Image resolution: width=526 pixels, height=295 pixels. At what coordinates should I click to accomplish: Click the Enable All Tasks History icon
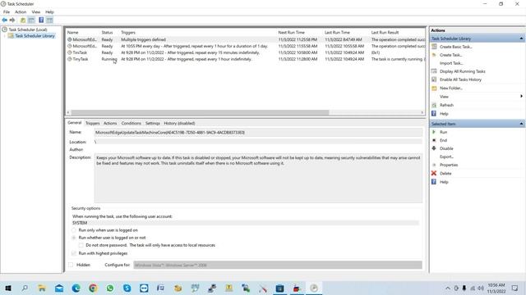434,79
